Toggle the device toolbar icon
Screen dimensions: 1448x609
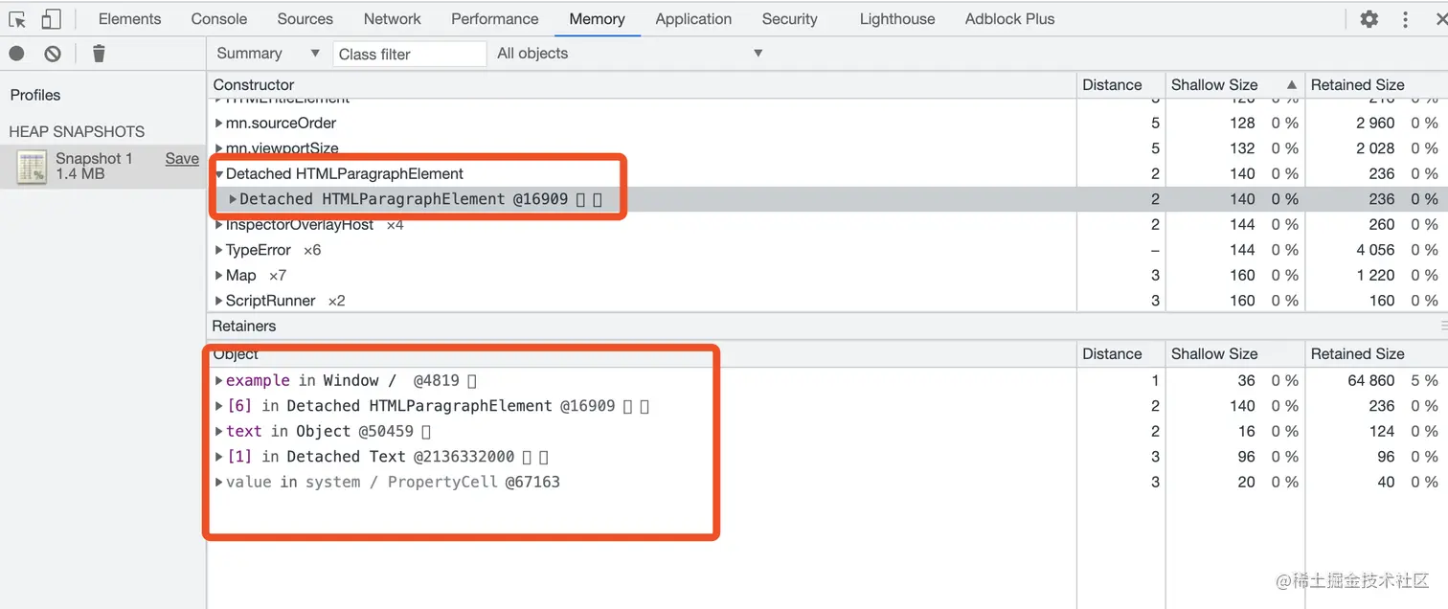[51, 19]
